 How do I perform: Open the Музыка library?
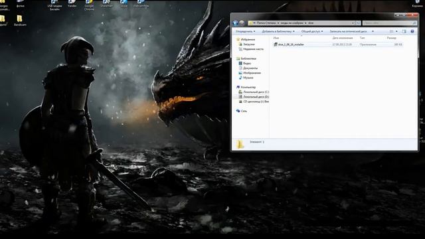point(246,78)
